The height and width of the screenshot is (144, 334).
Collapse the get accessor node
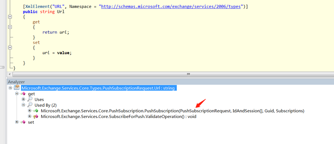pos(17,94)
